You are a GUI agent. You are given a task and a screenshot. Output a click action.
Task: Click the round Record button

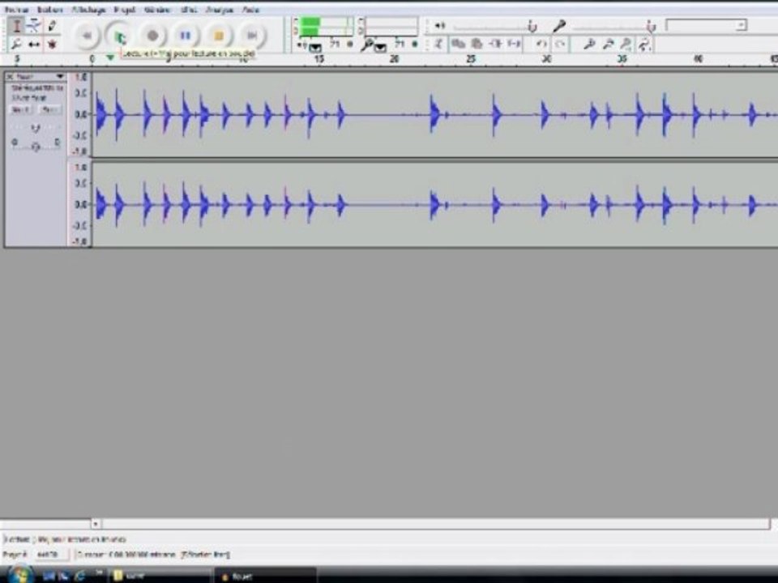[x=152, y=35]
